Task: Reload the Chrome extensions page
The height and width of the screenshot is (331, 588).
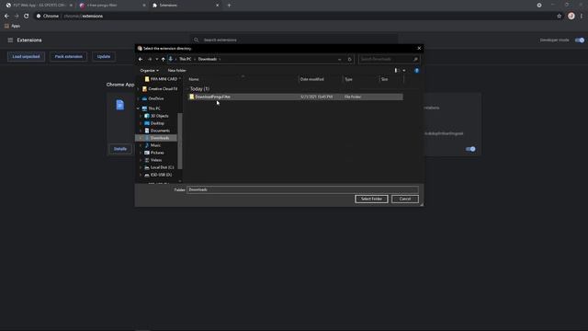Action: coord(27,17)
